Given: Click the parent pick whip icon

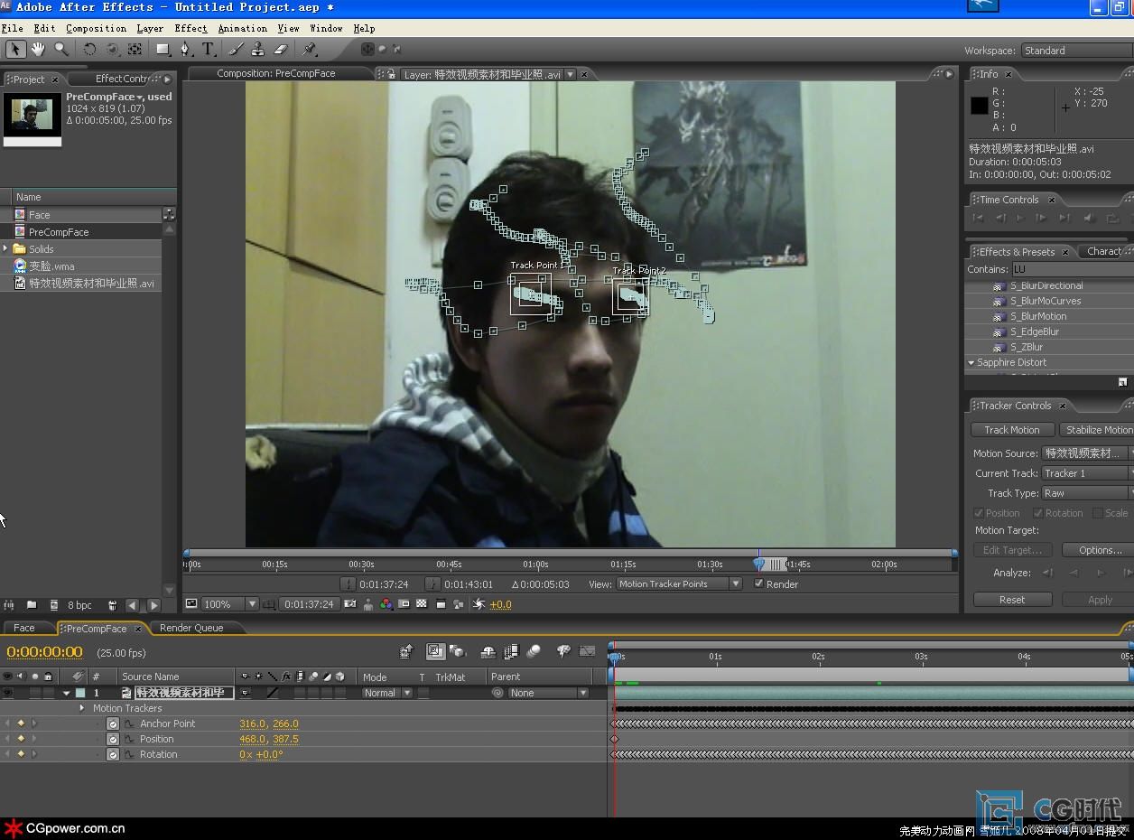Looking at the screenshot, I should 497,693.
